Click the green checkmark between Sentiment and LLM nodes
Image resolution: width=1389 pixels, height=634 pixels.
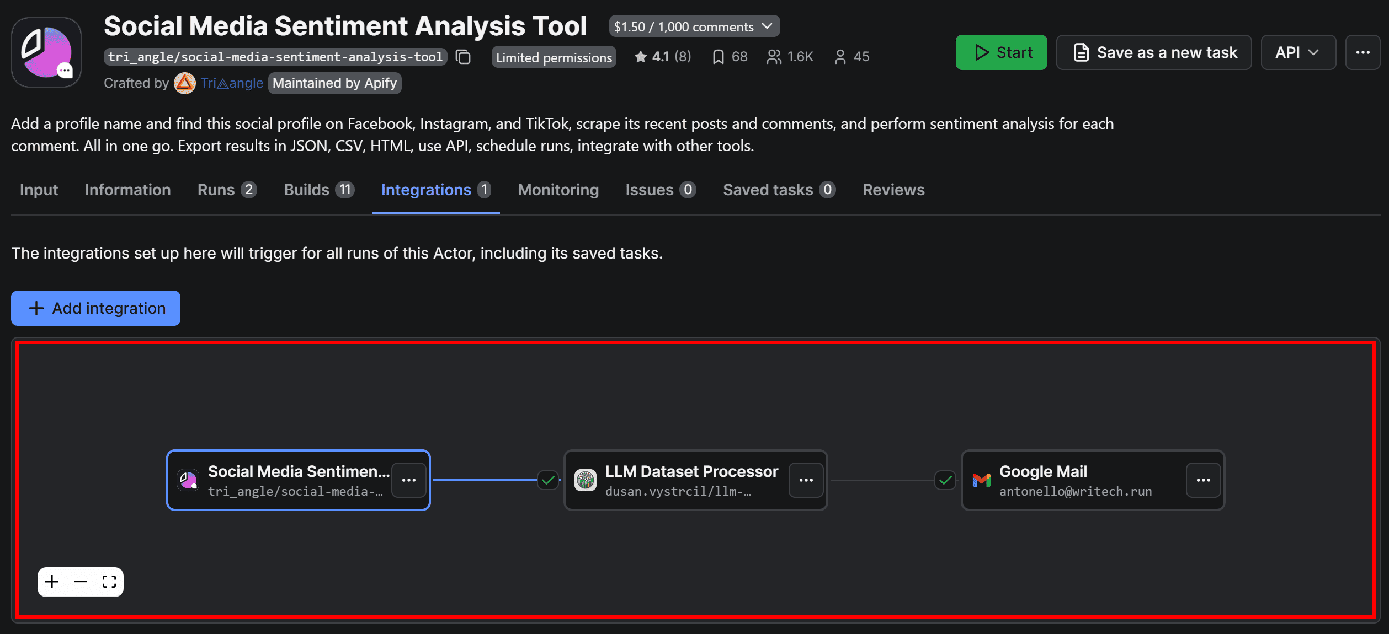pyautogui.click(x=547, y=480)
